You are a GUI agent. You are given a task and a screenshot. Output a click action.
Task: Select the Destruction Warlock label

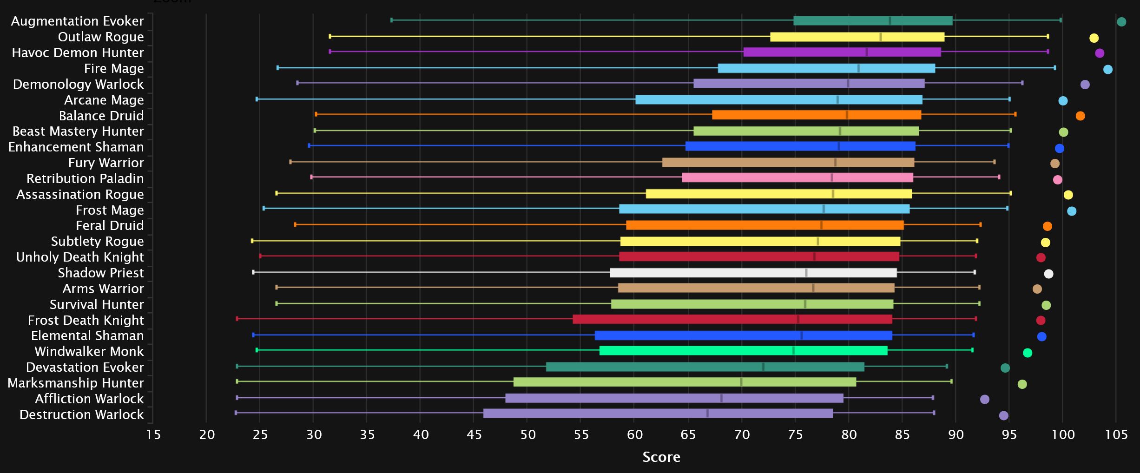[x=82, y=415]
